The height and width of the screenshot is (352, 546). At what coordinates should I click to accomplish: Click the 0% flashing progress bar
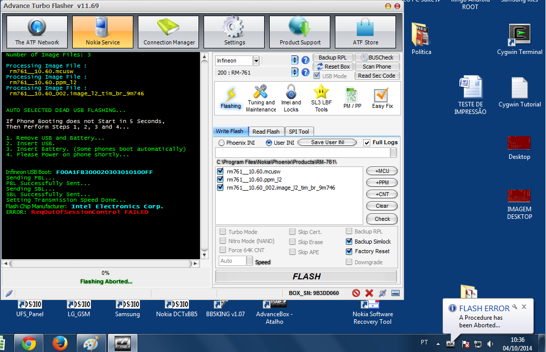tap(106, 273)
